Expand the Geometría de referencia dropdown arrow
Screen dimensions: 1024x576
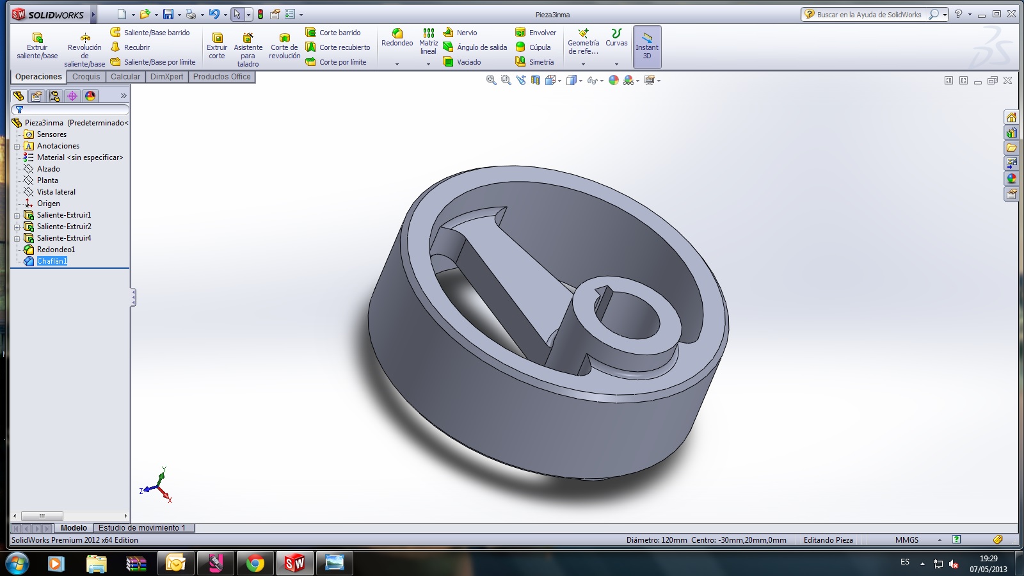[x=583, y=64]
